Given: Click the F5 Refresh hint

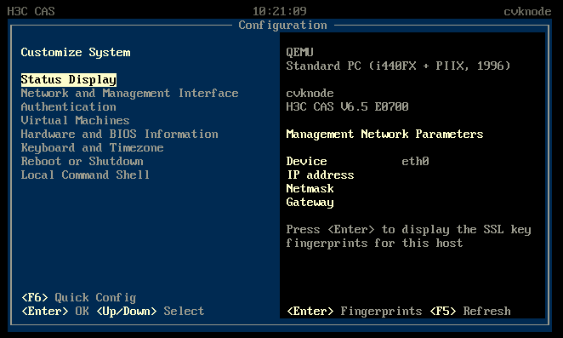Looking at the screenshot, I should tap(470, 311).
